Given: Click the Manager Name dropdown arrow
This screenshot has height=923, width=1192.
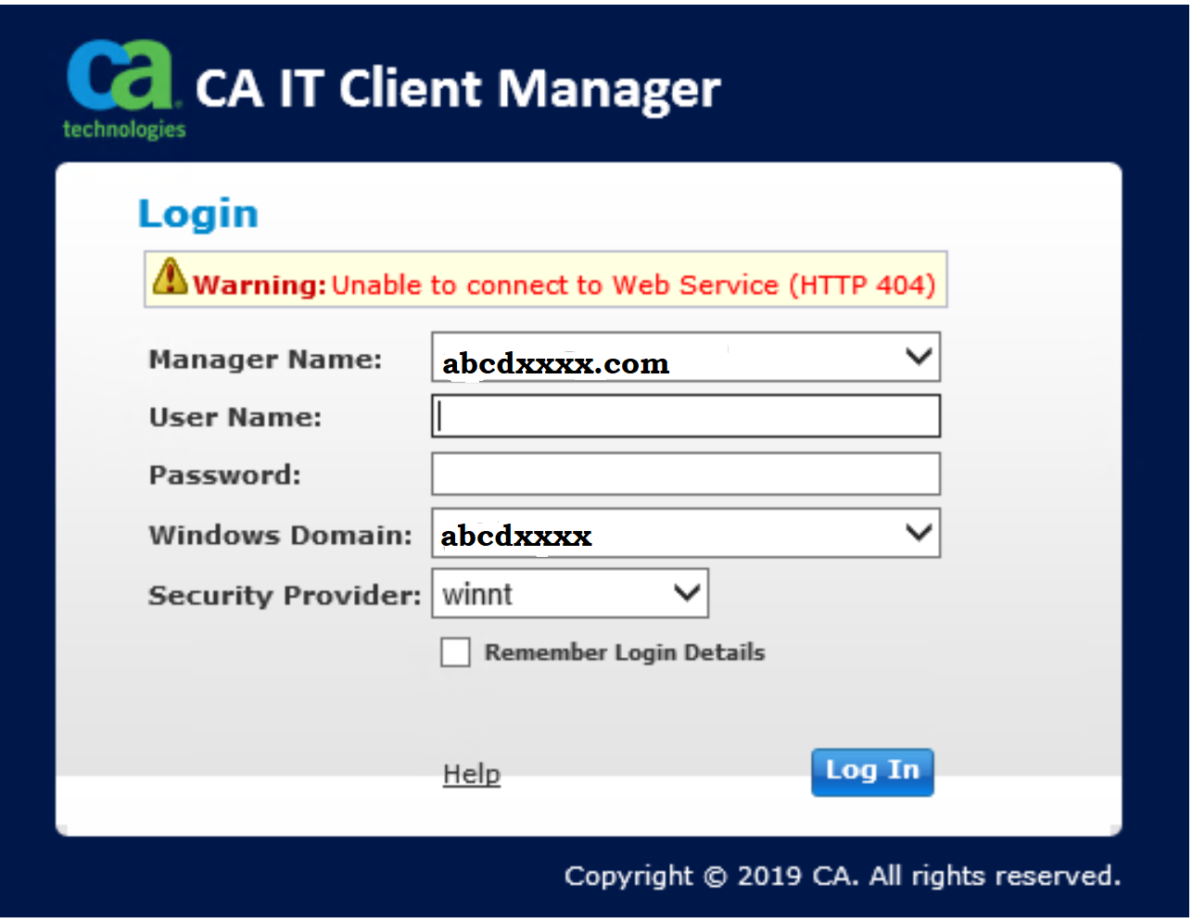Looking at the screenshot, I should click(x=918, y=357).
